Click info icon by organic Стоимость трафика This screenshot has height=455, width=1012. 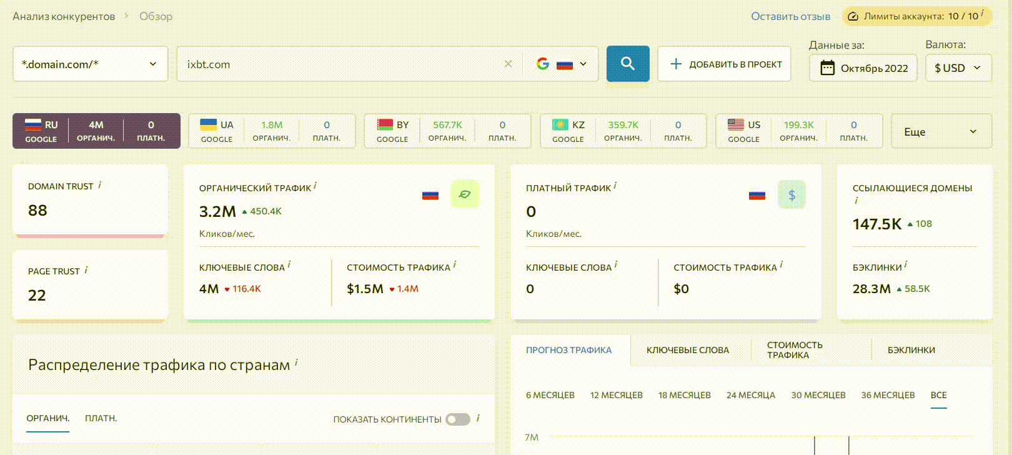[x=455, y=265]
